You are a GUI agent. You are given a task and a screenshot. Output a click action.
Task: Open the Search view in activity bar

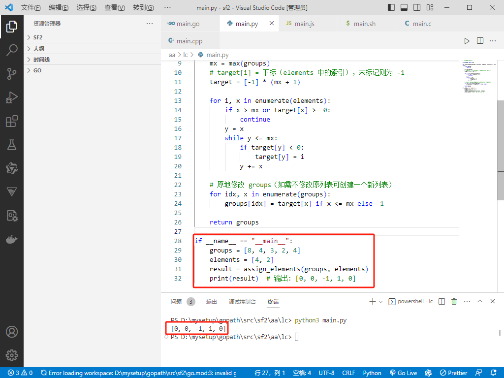click(x=12, y=50)
